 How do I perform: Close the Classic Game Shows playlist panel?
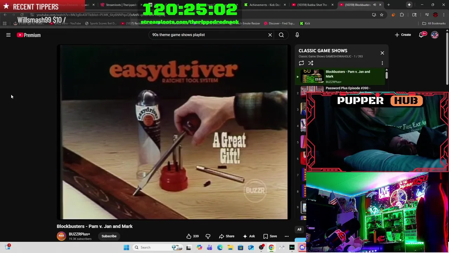[382, 53]
